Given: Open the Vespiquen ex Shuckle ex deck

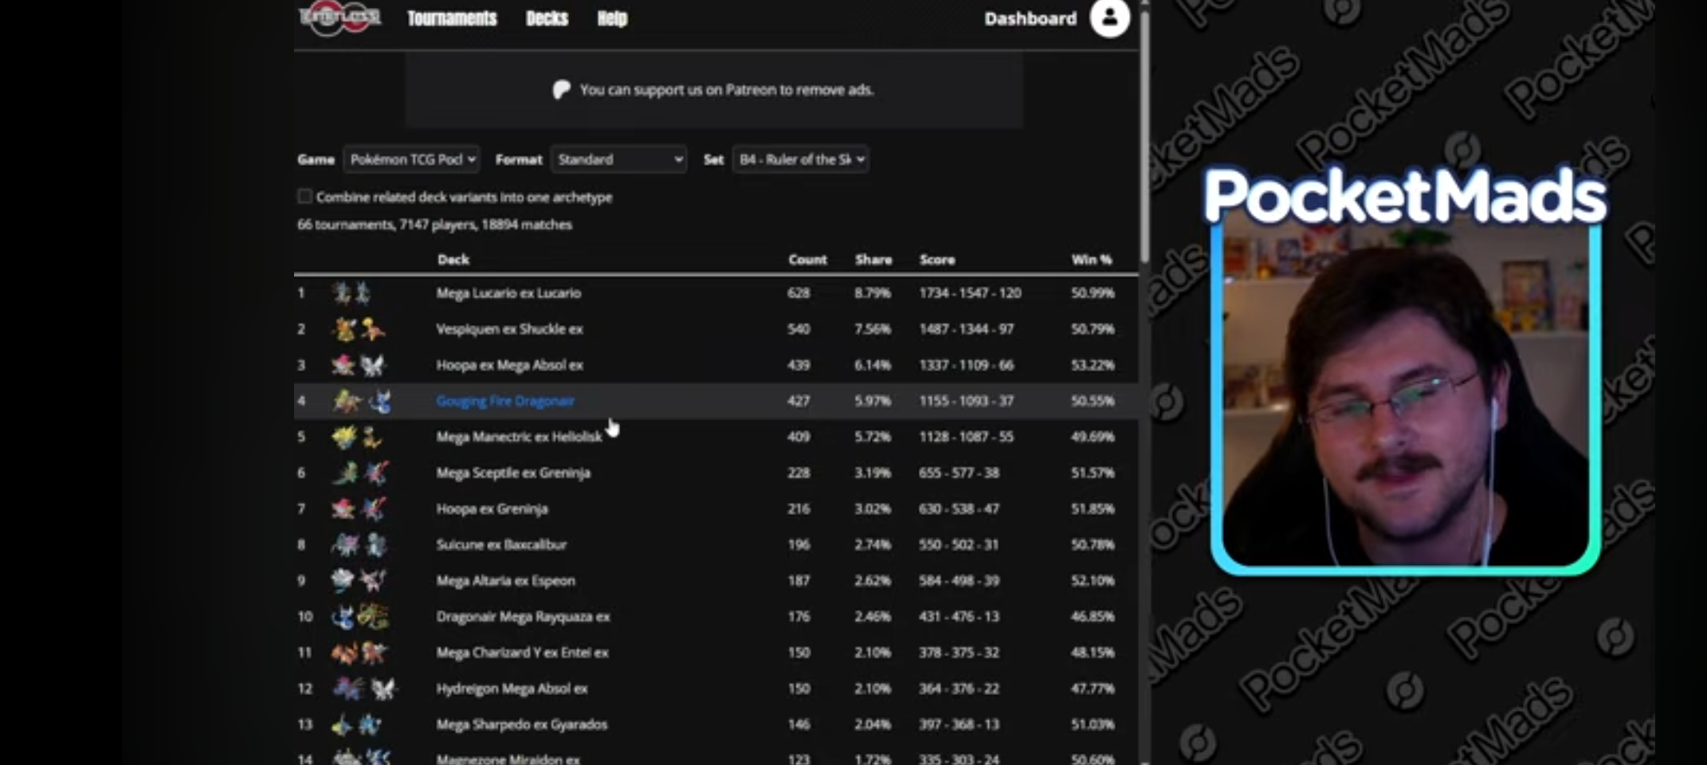Looking at the screenshot, I should click(509, 329).
